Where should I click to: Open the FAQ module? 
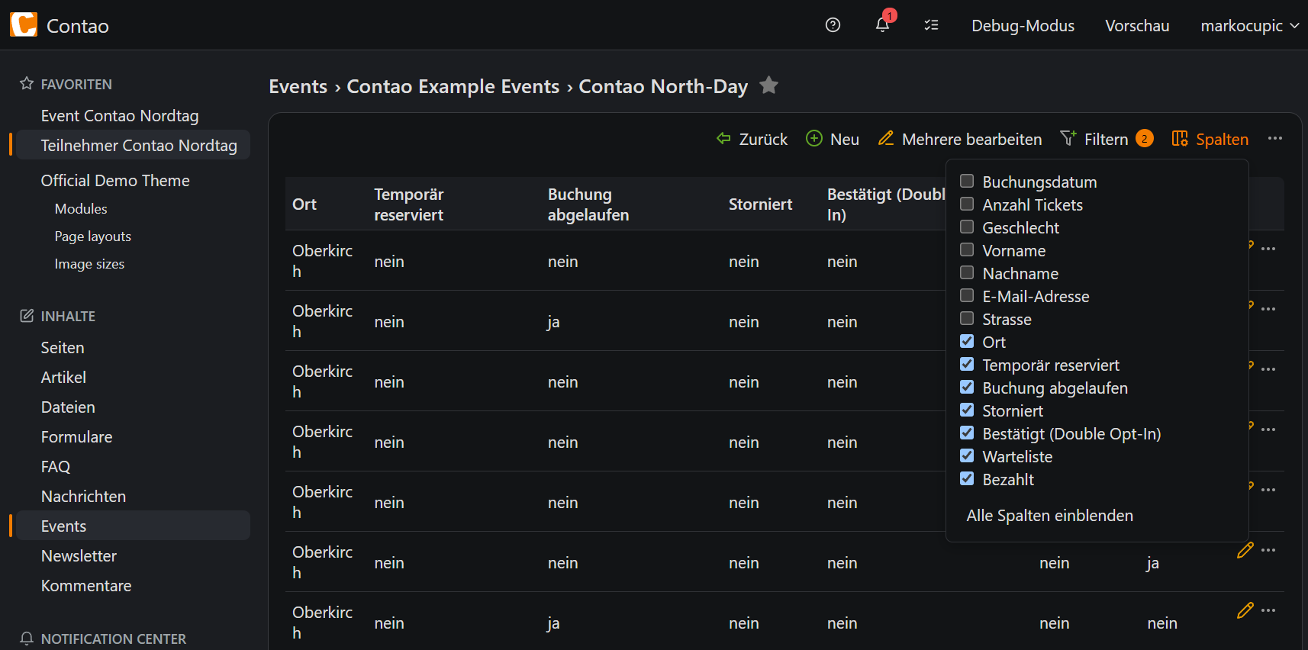tap(56, 466)
